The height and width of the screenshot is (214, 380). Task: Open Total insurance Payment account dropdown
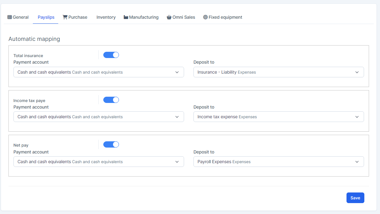point(99,72)
